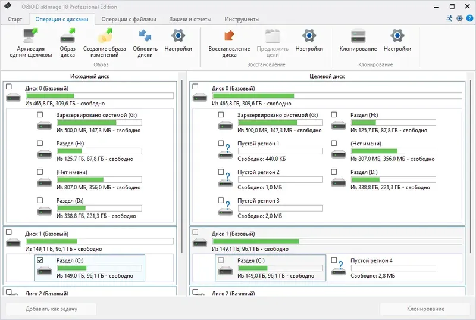Click target Раздел (H:) drive icon
Image resolution: width=476 pixels, height=320 pixels.
point(339,125)
